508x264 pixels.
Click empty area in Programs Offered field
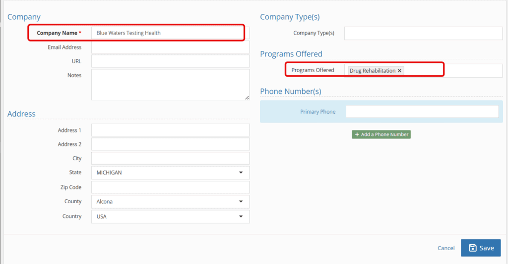coord(453,71)
